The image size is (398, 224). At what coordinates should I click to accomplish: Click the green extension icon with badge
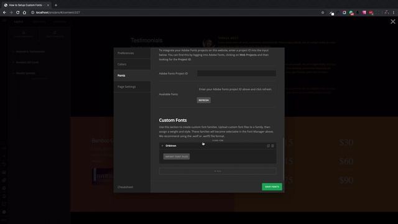(x=351, y=12)
